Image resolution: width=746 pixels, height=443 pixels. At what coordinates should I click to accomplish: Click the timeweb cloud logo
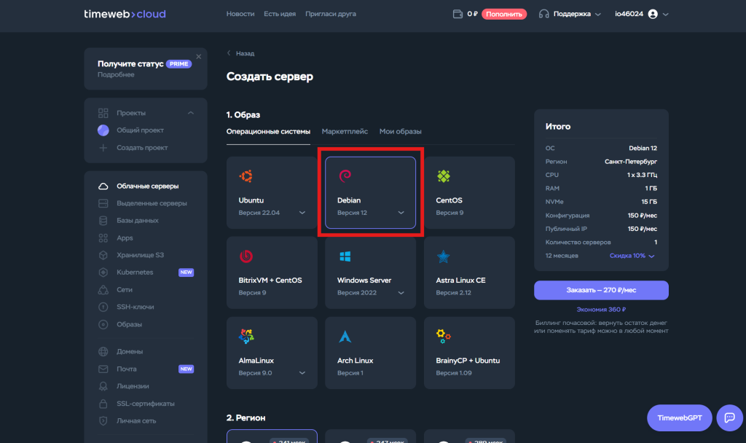point(125,15)
